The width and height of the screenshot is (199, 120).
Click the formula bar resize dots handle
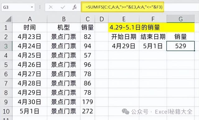pos(40,7)
